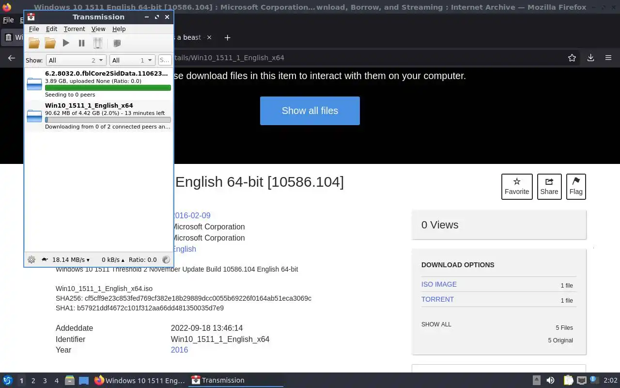
Task: Switch to workspace 3
Action: [45, 381]
